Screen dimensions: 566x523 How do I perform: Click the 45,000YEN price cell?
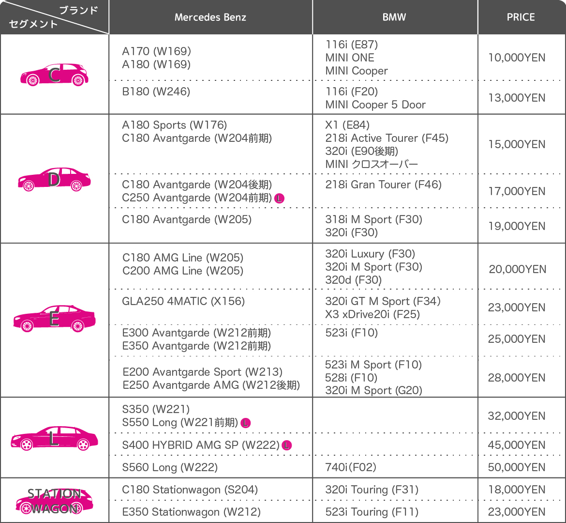pyautogui.click(x=517, y=445)
